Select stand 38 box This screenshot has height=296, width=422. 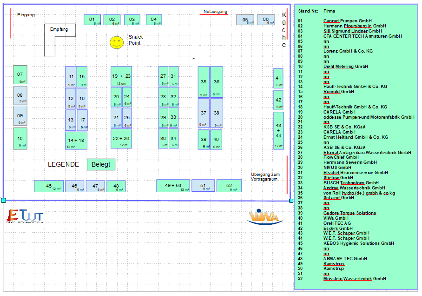click(x=217, y=113)
